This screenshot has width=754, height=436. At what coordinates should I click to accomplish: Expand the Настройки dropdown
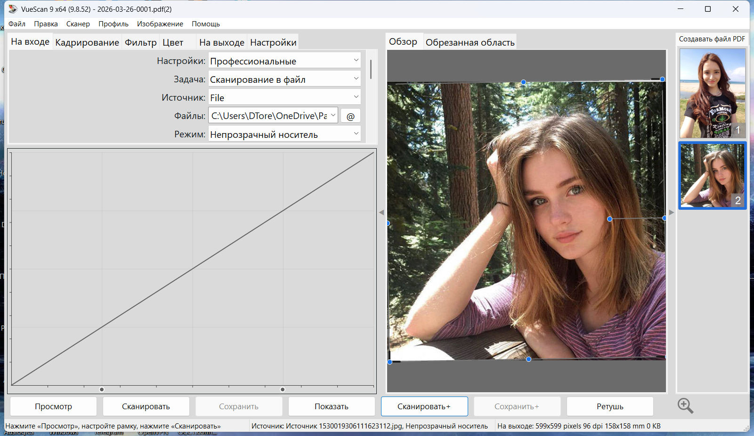284,61
